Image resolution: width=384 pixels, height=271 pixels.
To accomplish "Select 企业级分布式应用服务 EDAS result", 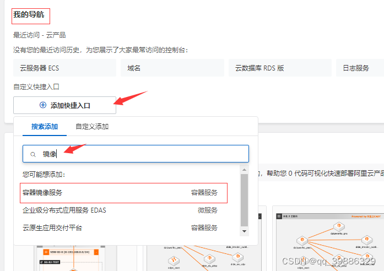I will (x=120, y=210).
